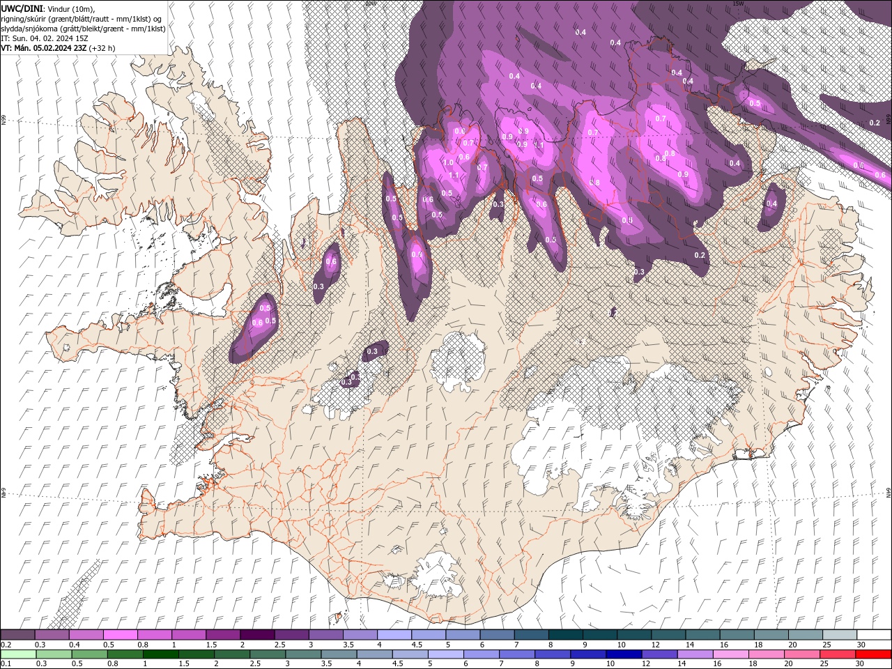
Task: Pick the darkest green lower swatch between 1 and 1.5
Action: (161, 654)
